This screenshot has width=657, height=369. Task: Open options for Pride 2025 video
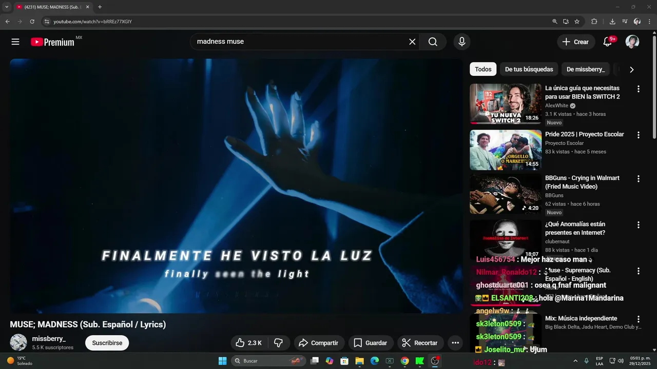(639, 135)
